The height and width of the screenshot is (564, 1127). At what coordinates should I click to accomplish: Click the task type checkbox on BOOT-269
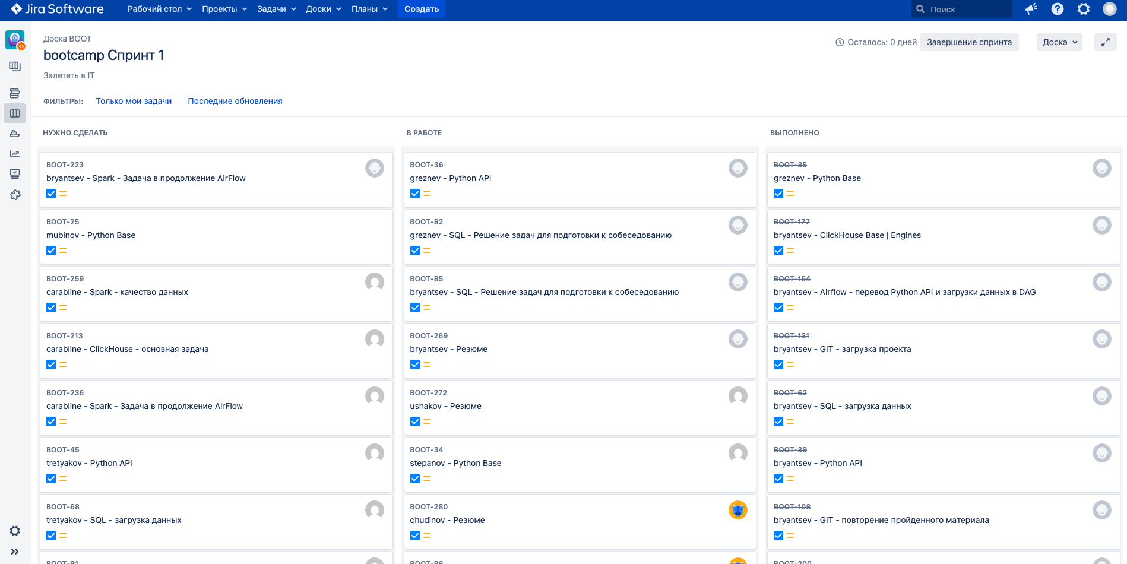pyautogui.click(x=415, y=365)
